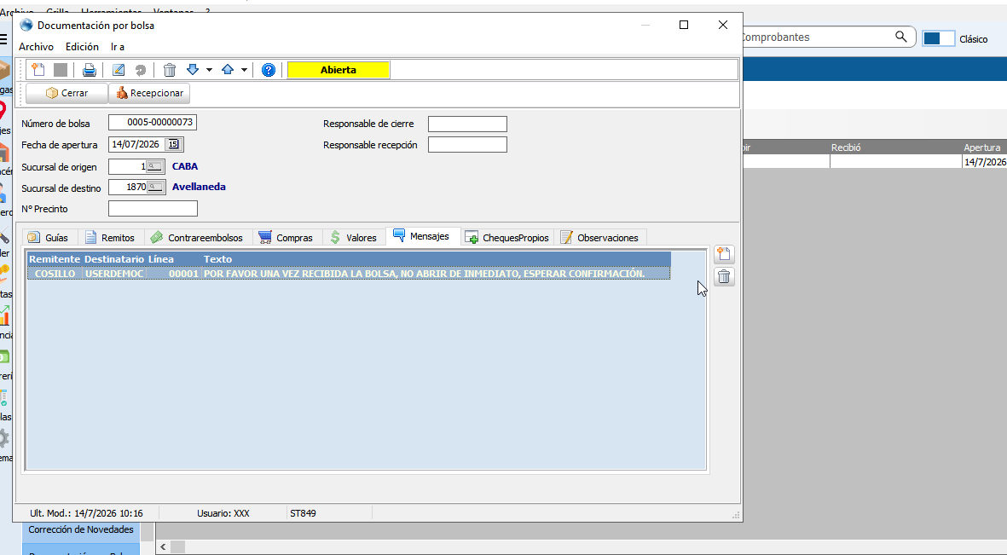The height and width of the screenshot is (555, 1007).
Task: Open Sucursal de origen lookup button
Action: (x=154, y=166)
